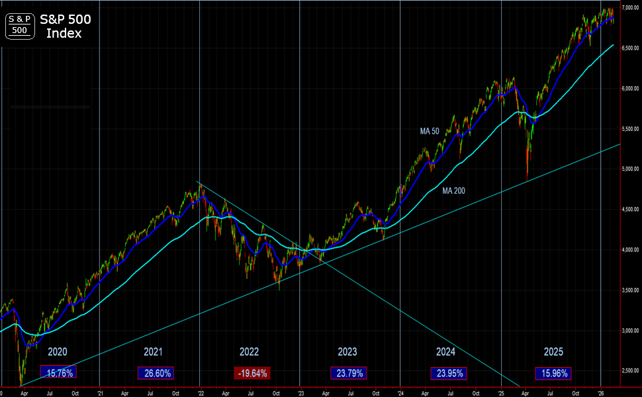Expand the 23.79% badge under 2023
The height and width of the screenshot is (397, 642).
[x=347, y=373]
